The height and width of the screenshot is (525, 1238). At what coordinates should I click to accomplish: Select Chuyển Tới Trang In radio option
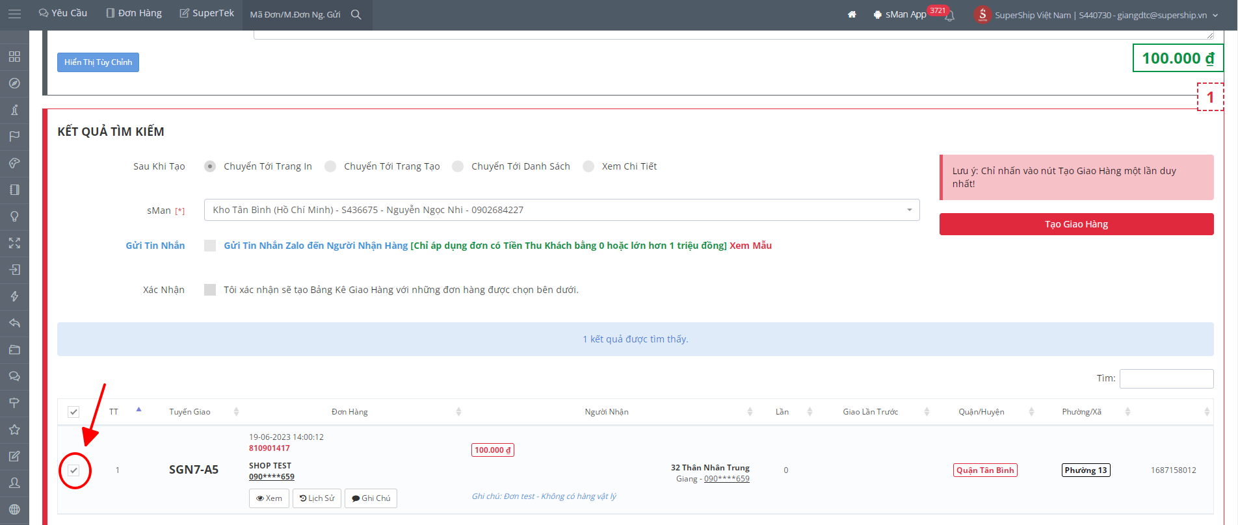(210, 166)
